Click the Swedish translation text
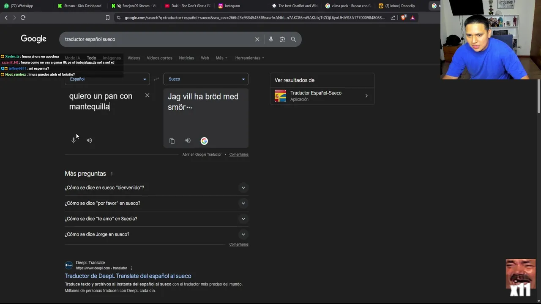 (203, 102)
